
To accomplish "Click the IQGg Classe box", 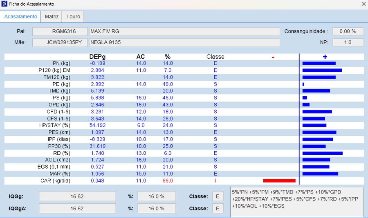I will tap(218, 196).
